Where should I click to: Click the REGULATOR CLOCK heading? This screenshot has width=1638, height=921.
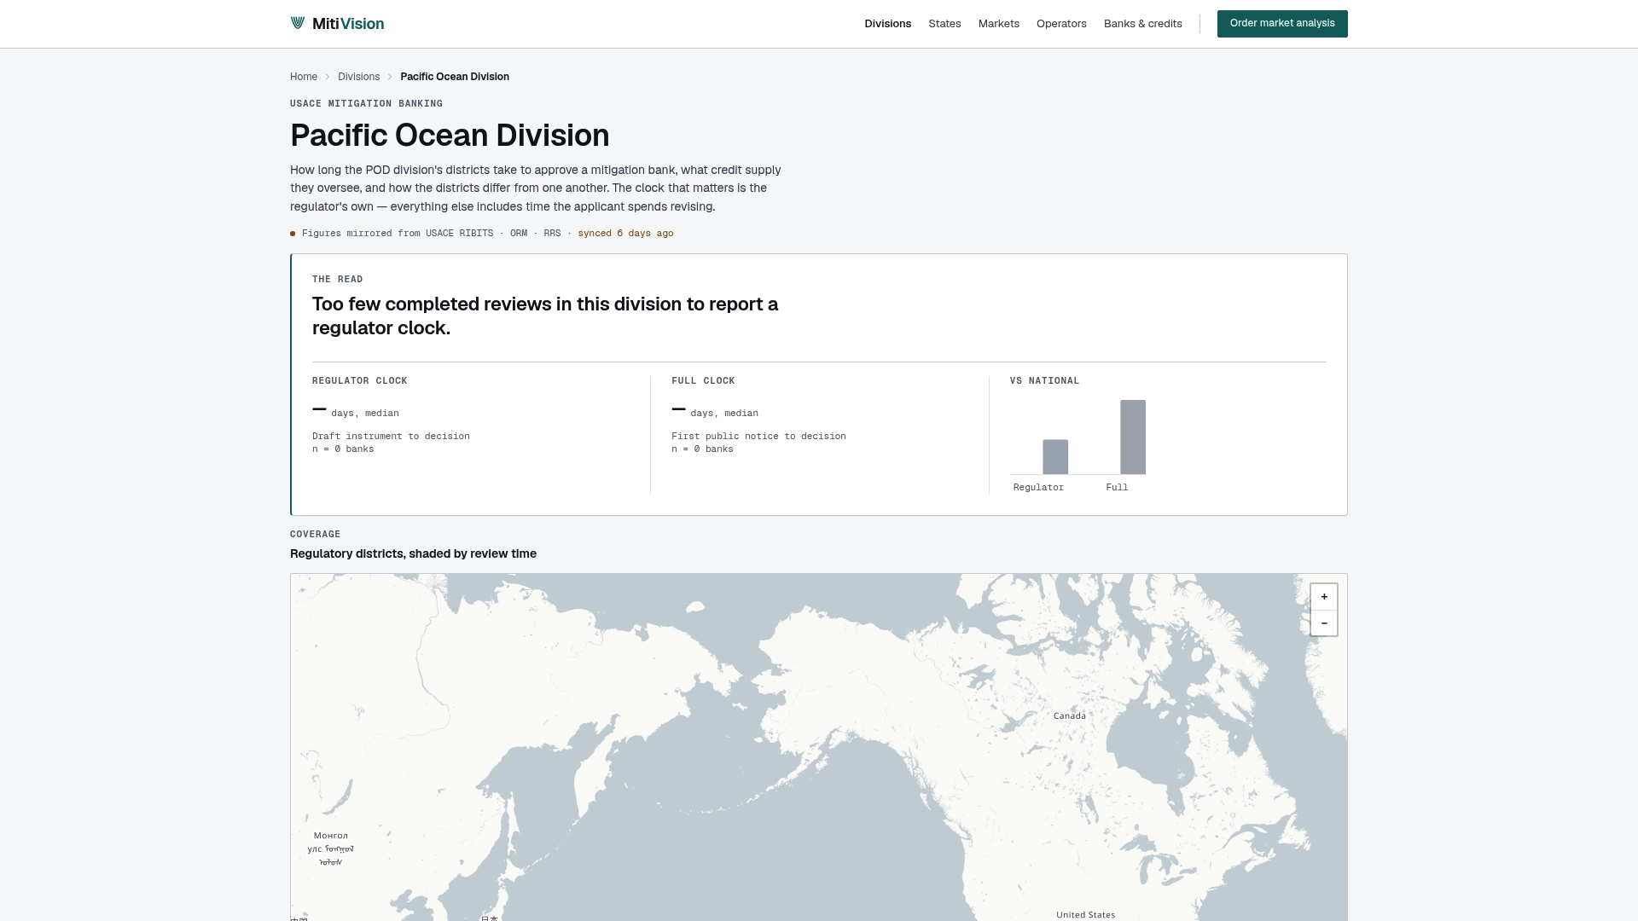tap(359, 381)
